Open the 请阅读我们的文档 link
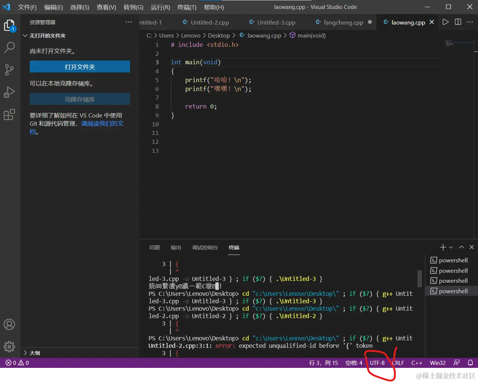Screen dimensions: 478x382 click(x=102, y=123)
